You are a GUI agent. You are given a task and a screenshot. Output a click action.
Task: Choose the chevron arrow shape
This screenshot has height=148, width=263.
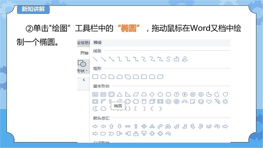tap(111, 133)
